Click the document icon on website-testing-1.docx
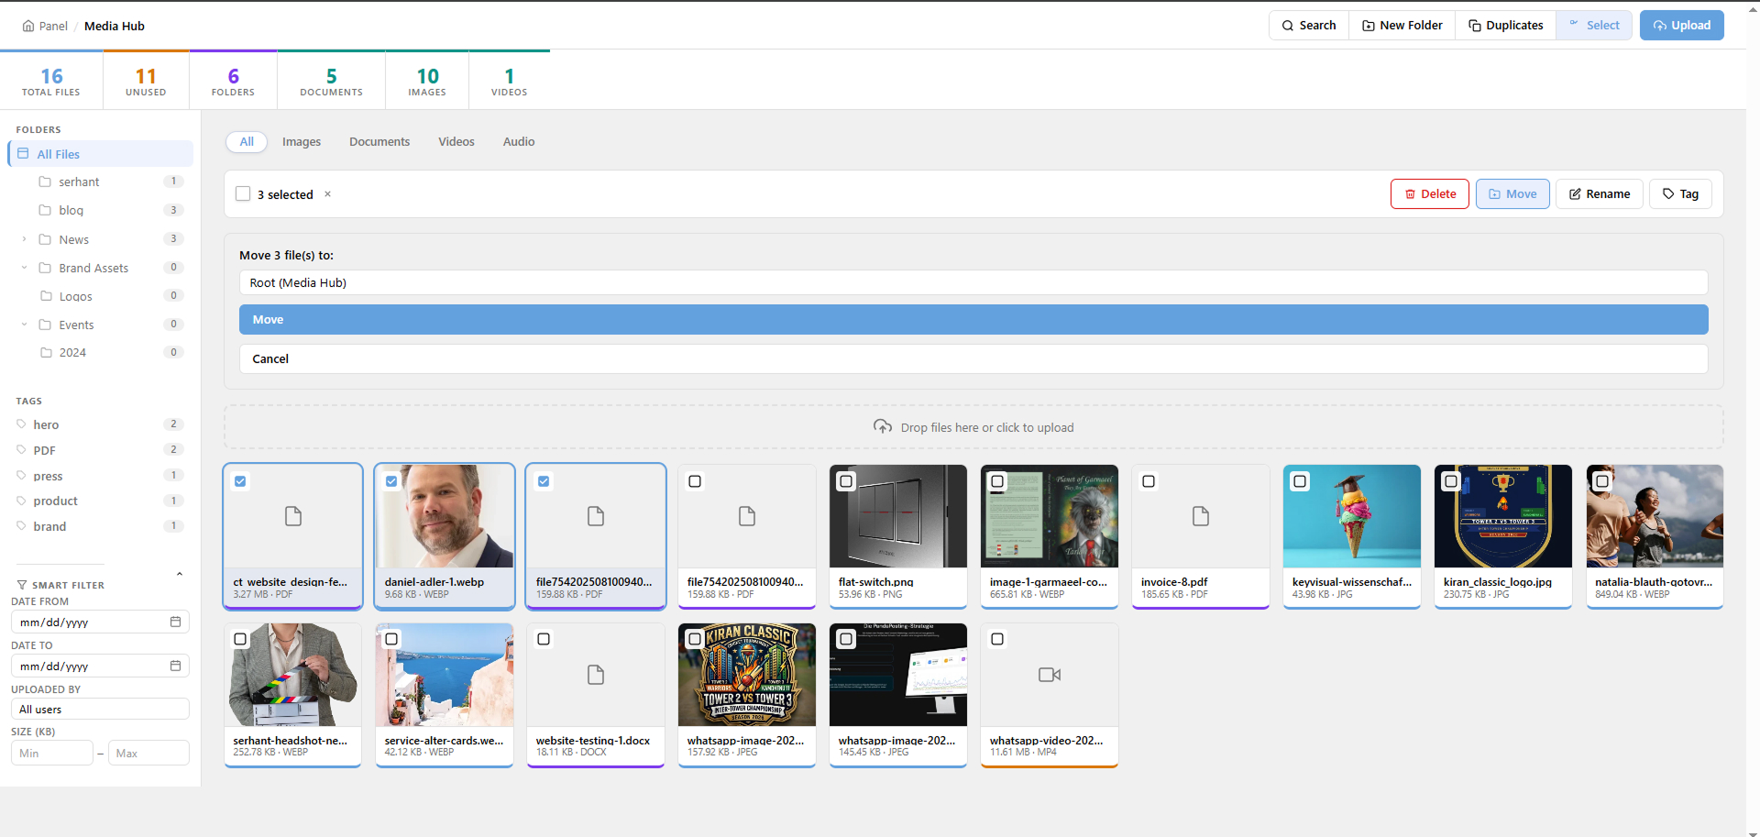The image size is (1760, 837). [x=596, y=675]
